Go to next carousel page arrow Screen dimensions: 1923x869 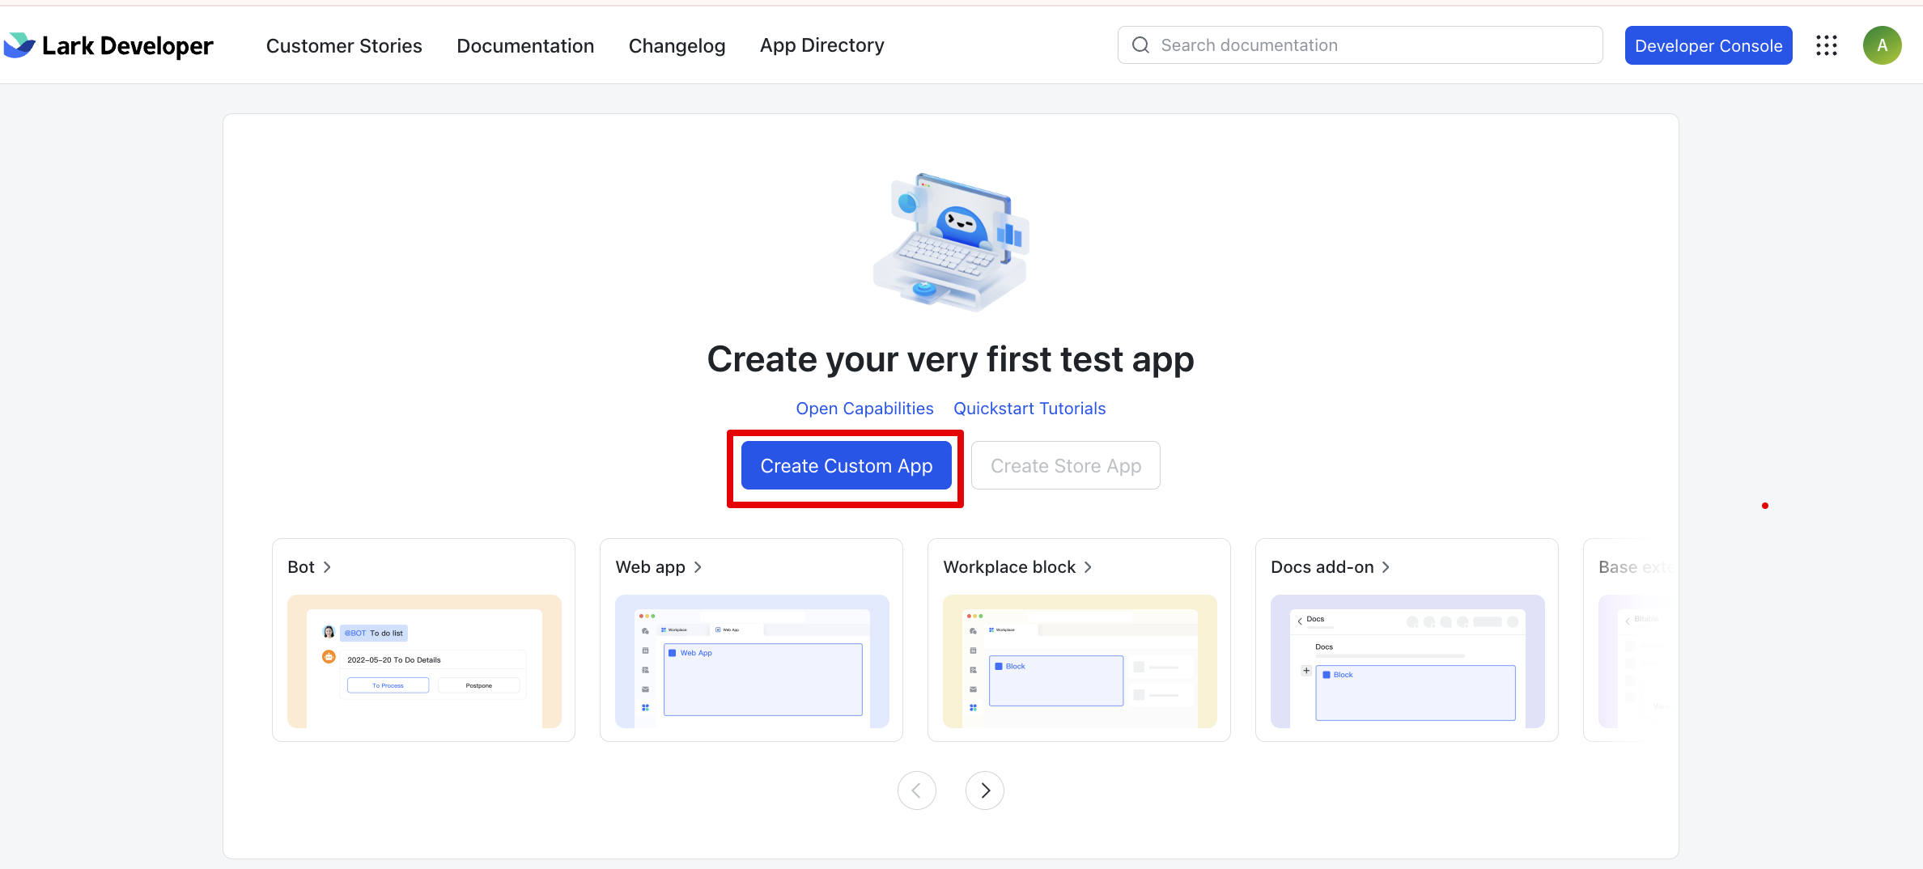(x=984, y=791)
